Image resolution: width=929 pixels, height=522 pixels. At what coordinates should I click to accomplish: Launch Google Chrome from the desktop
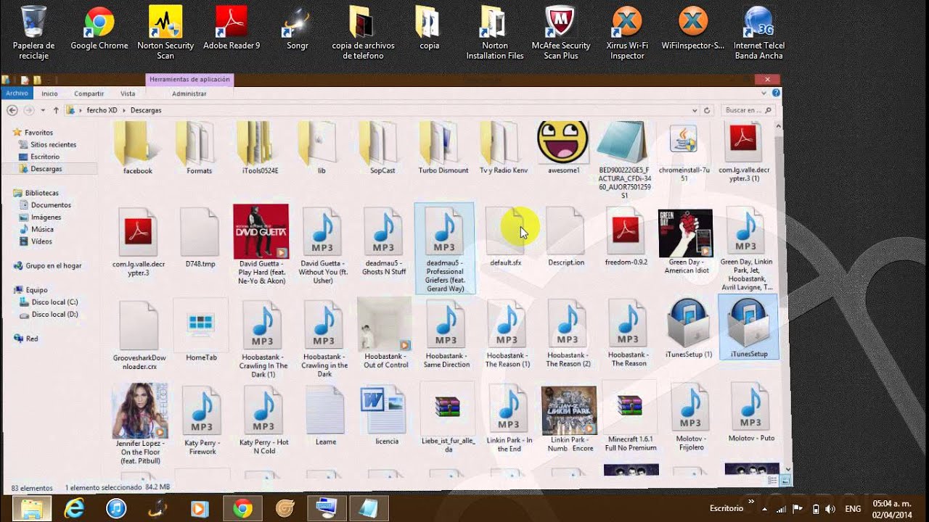pos(99,29)
